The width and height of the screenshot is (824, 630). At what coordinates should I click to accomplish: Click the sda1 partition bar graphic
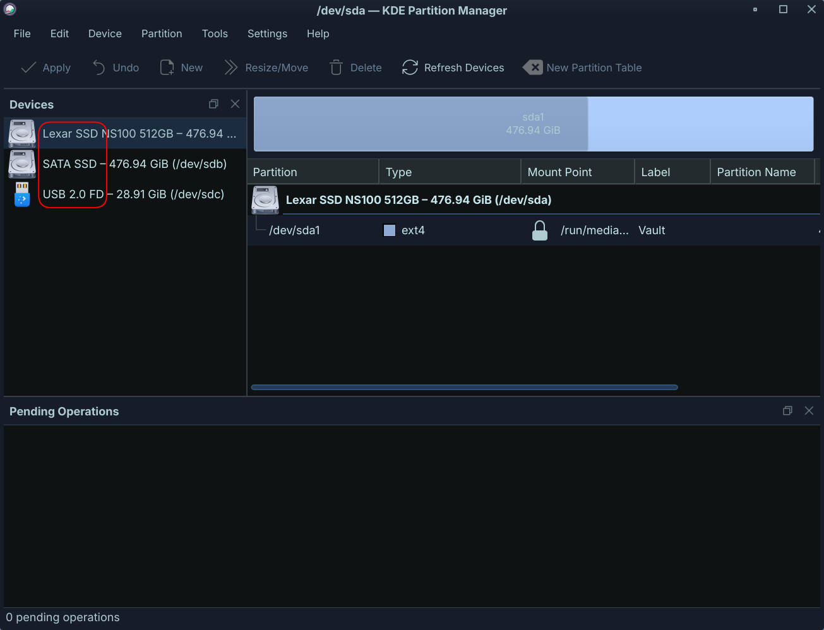[533, 124]
